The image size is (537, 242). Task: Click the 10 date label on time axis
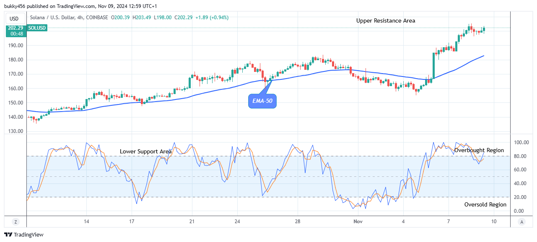click(x=494, y=221)
